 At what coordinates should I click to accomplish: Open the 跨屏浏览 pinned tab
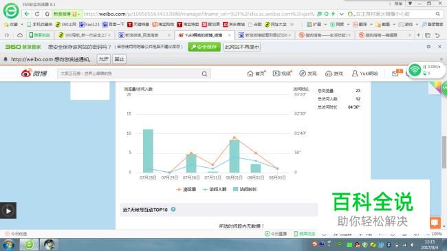point(40,35)
